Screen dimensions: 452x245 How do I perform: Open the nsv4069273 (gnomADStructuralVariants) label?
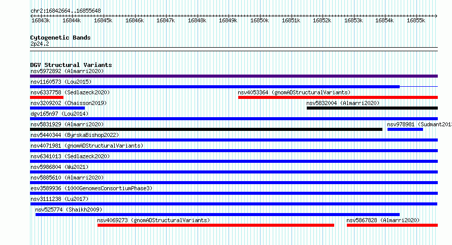(153, 220)
